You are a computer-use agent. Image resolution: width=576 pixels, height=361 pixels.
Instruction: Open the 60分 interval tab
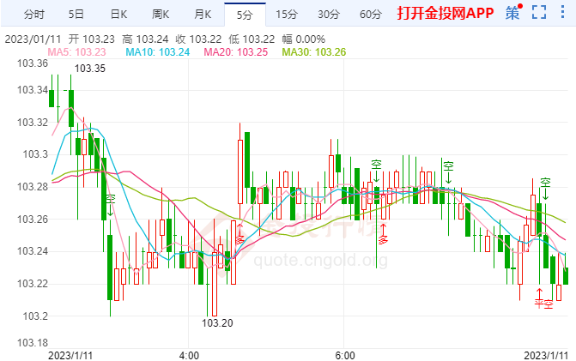tap(371, 15)
